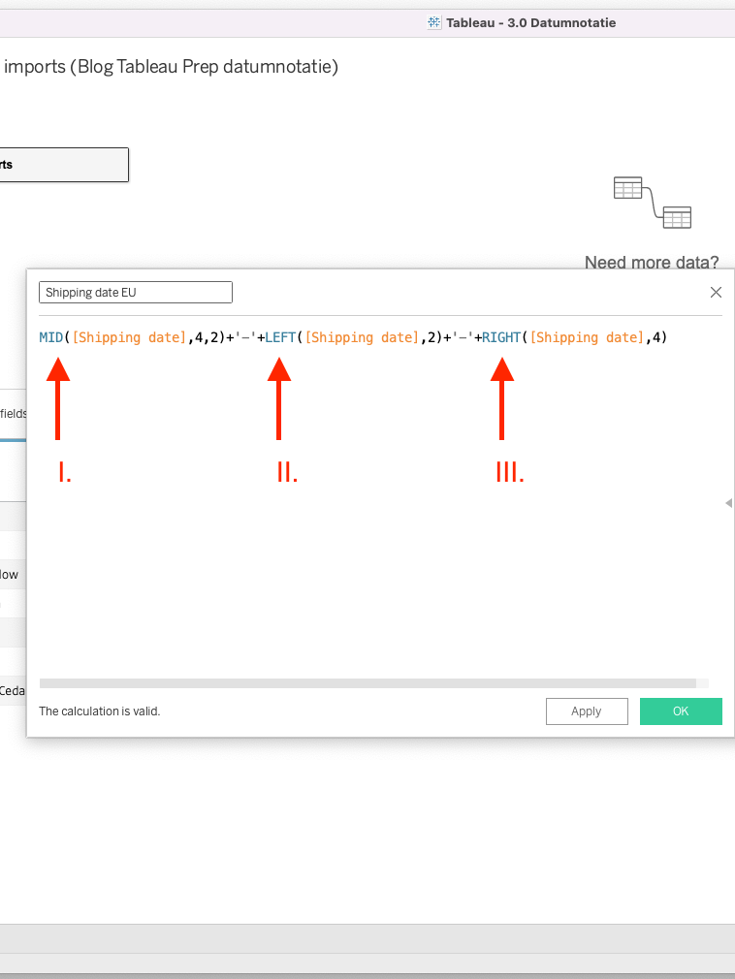Click the horizontal scrollbar in calculation editor
Screen dimensions: 735x979
(367, 683)
